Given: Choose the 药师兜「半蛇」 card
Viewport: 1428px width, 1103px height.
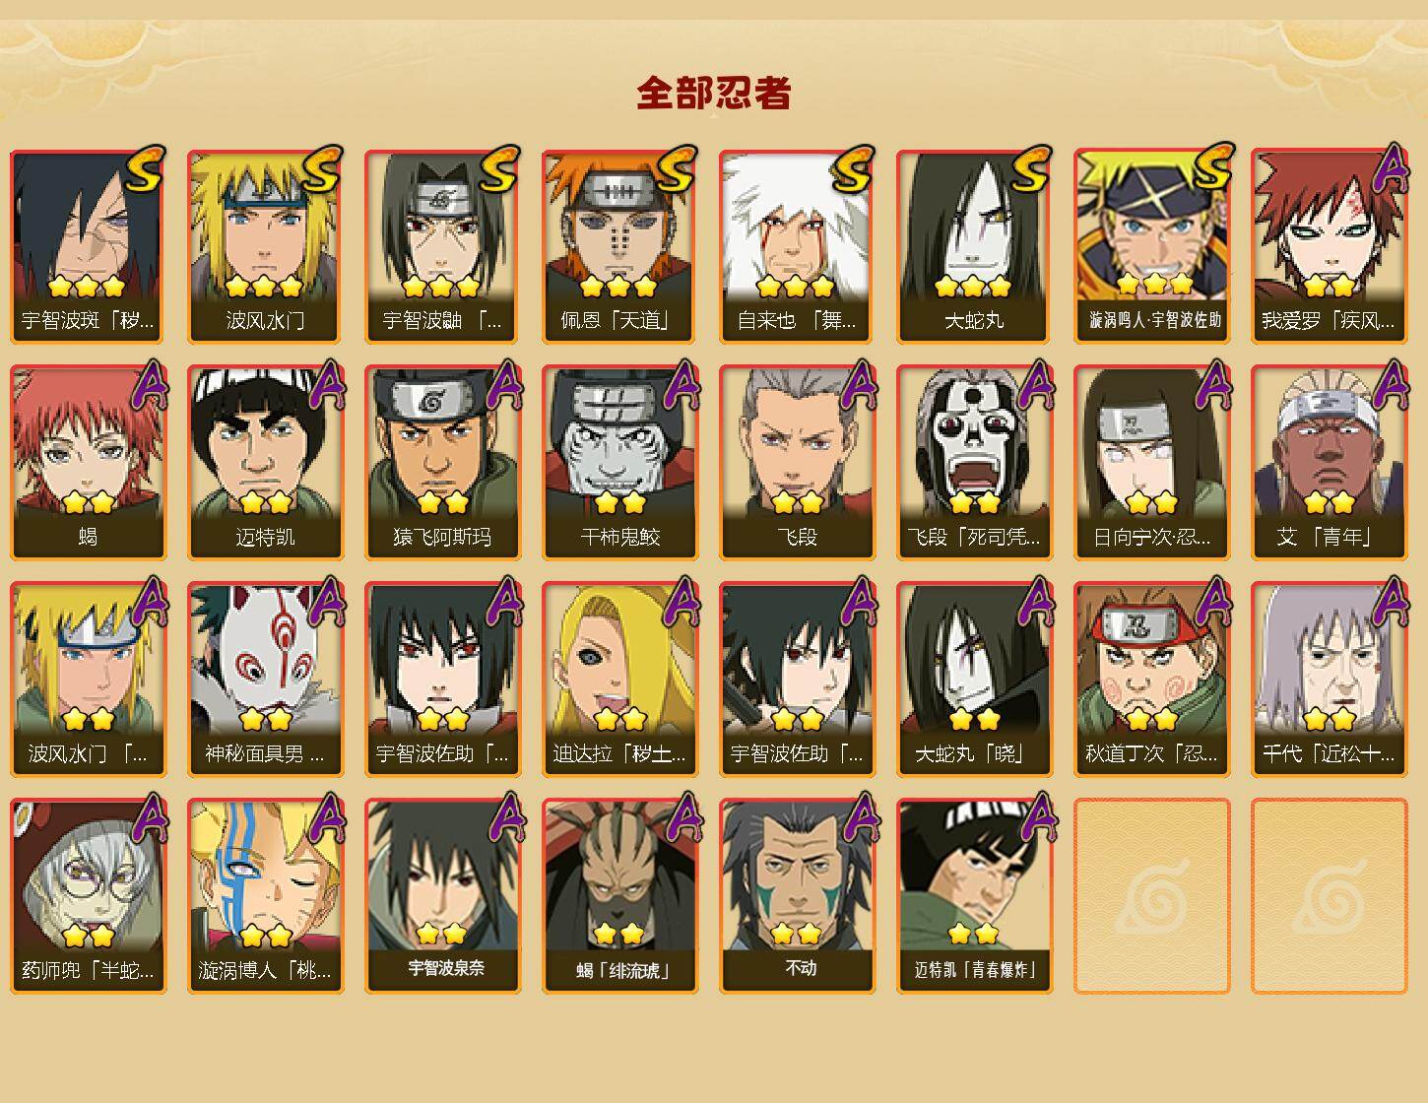Looking at the screenshot, I should pos(88,896).
